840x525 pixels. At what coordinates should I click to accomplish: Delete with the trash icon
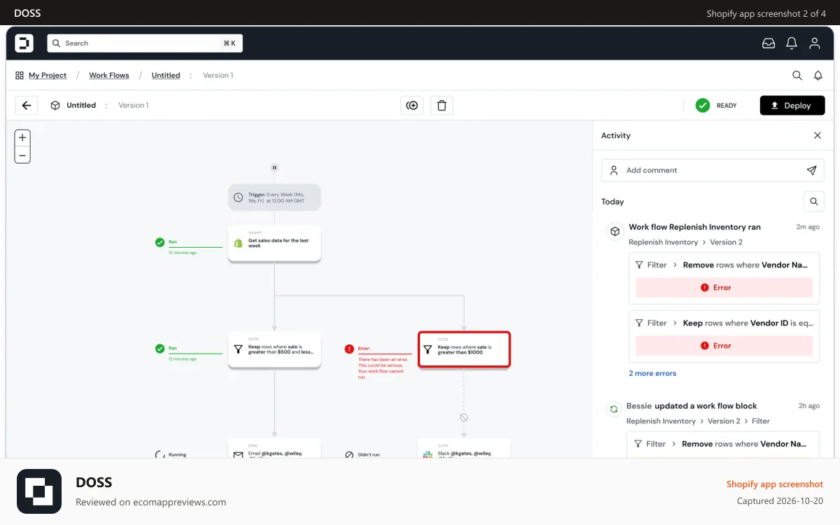(x=442, y=106)
